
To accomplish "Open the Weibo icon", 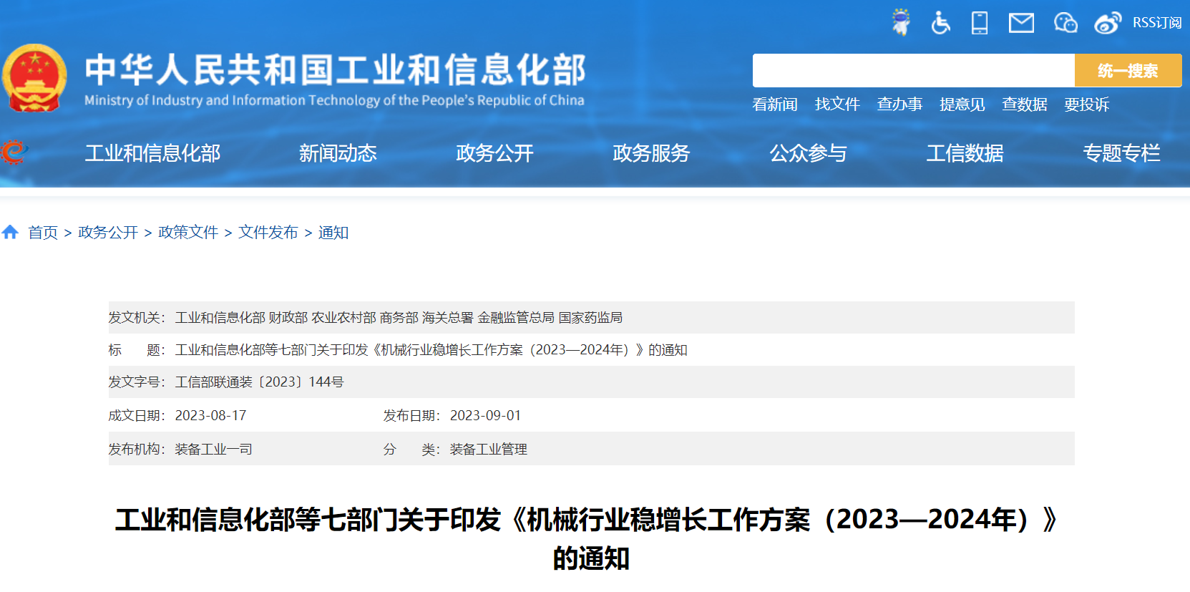I will [1107, 23].
